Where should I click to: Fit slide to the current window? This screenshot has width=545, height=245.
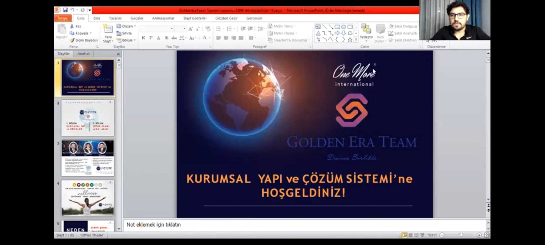[x=487, y=235]
